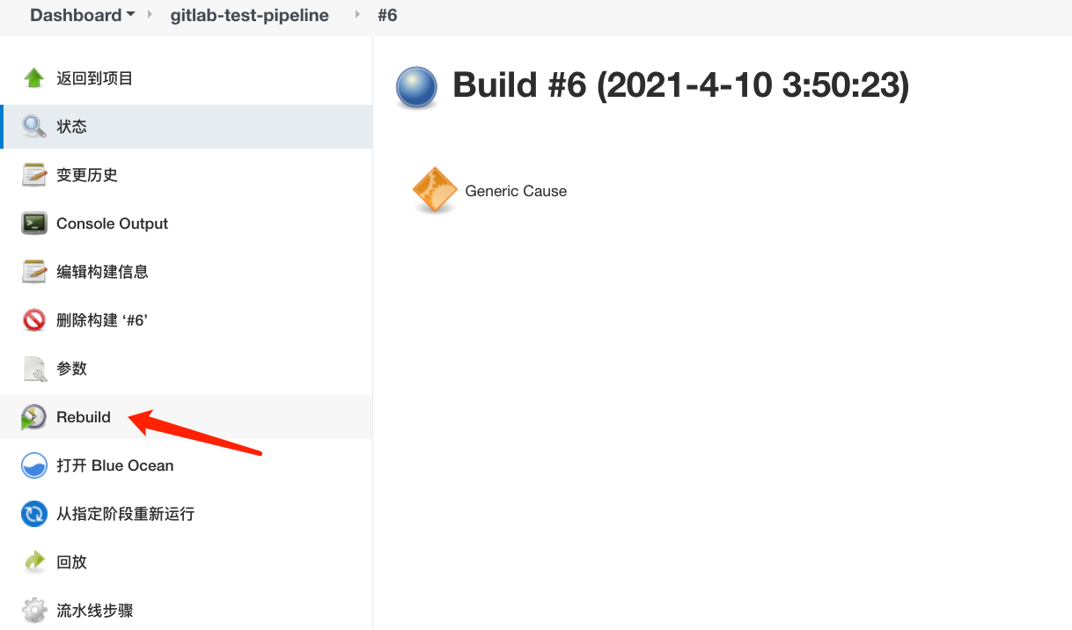Click the red delete build icon
This screenshot has width=1072, height=630.
[34, 320]
